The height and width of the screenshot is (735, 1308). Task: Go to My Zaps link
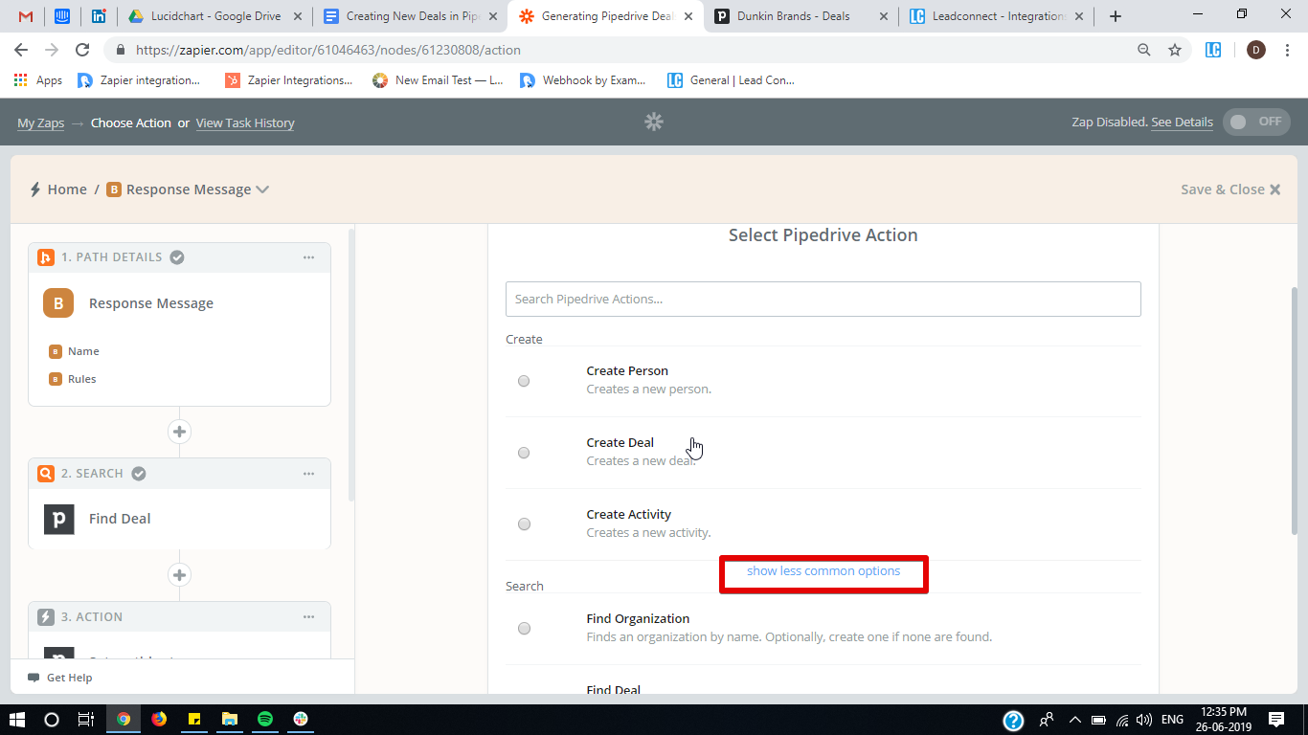pos(40,122)
